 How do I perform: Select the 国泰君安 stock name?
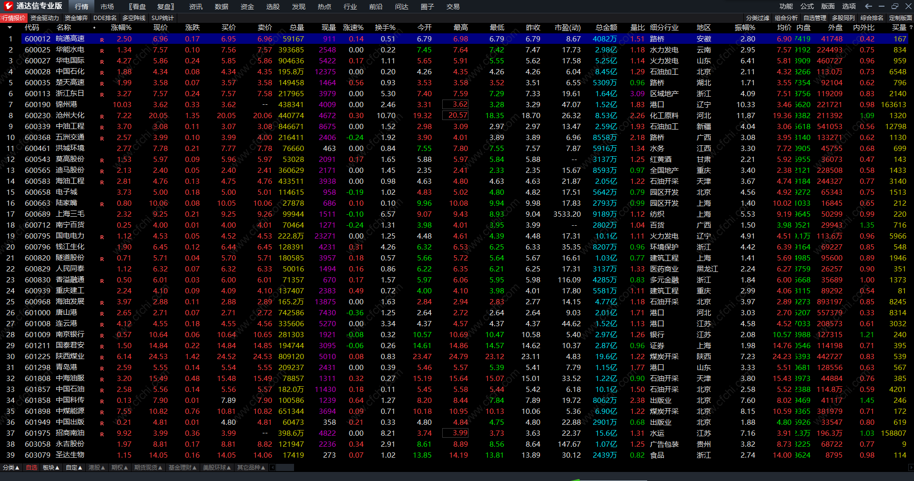(70, 346)
